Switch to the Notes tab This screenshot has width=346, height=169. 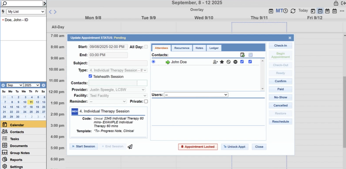199,48
